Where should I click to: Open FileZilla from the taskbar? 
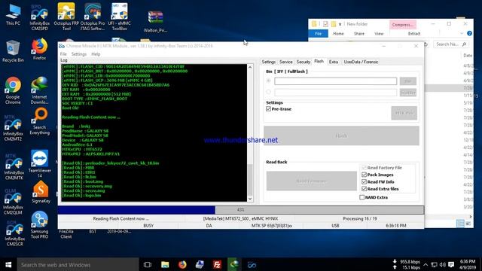pyautogui.click(x=217, y=264)
